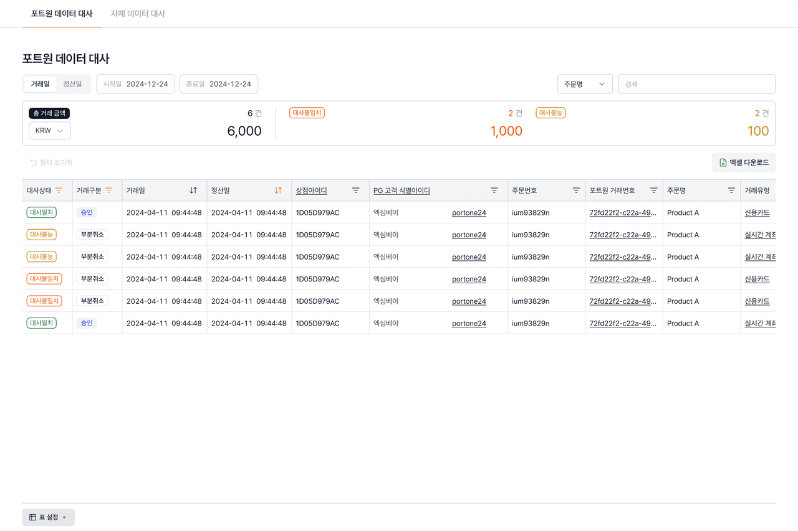
Task: Expand the 주문명 search type dropdown
Action: [x=584, y=84]
